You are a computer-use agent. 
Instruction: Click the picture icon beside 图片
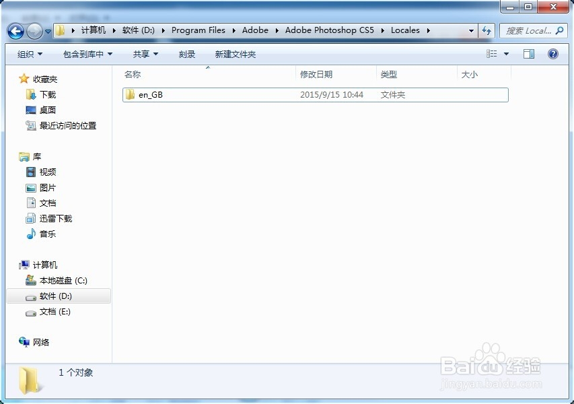[31, 188]
